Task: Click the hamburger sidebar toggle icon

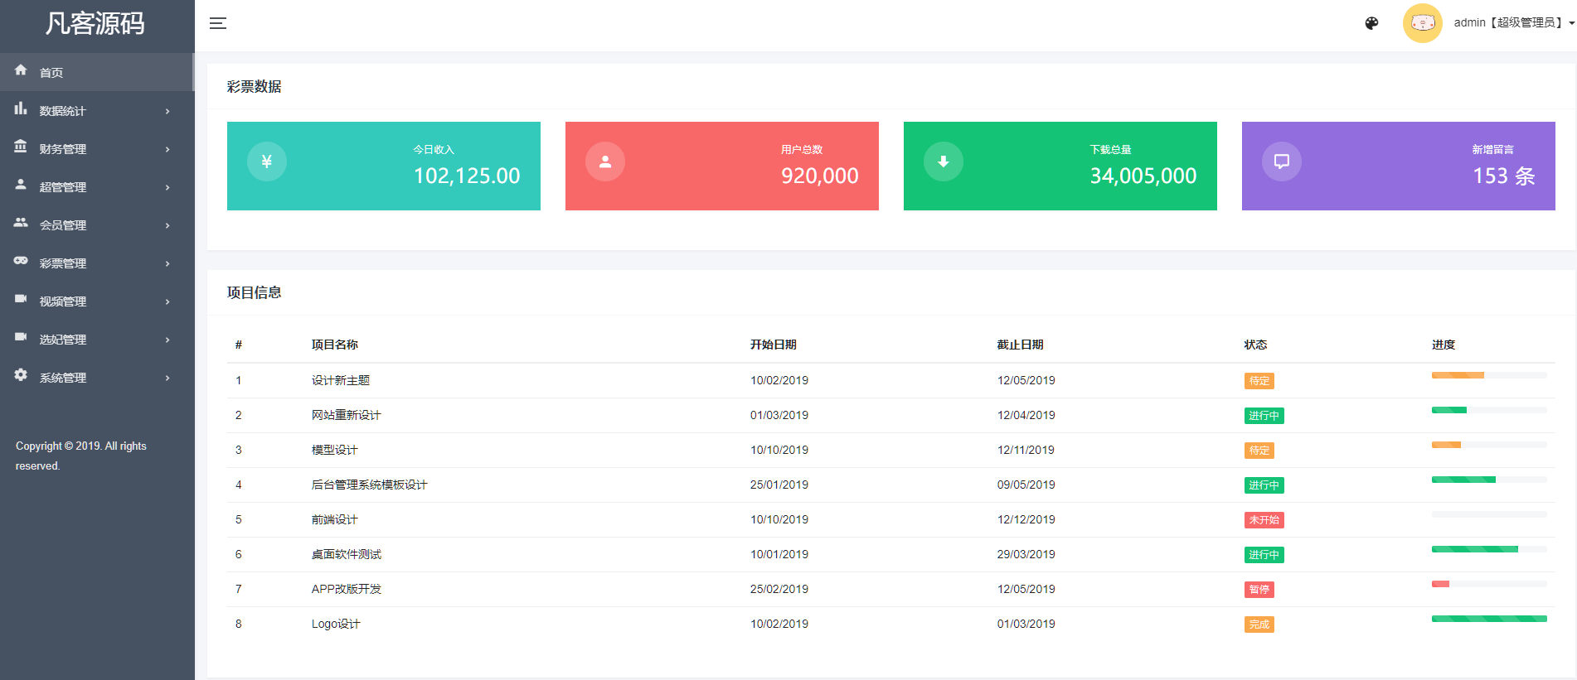Action: pos(218,23)
